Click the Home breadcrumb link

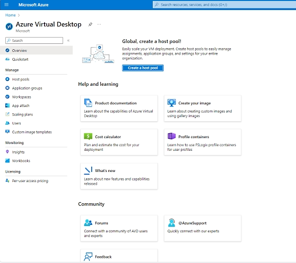(11, 15)
